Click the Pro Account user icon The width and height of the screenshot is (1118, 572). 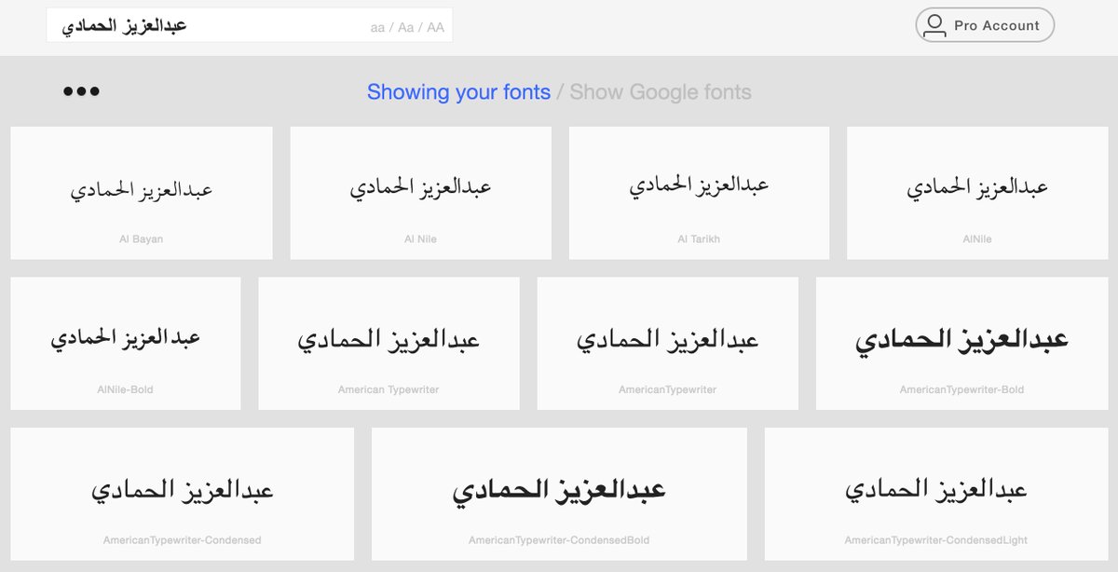pyautogui.click(x=934, y=26)
